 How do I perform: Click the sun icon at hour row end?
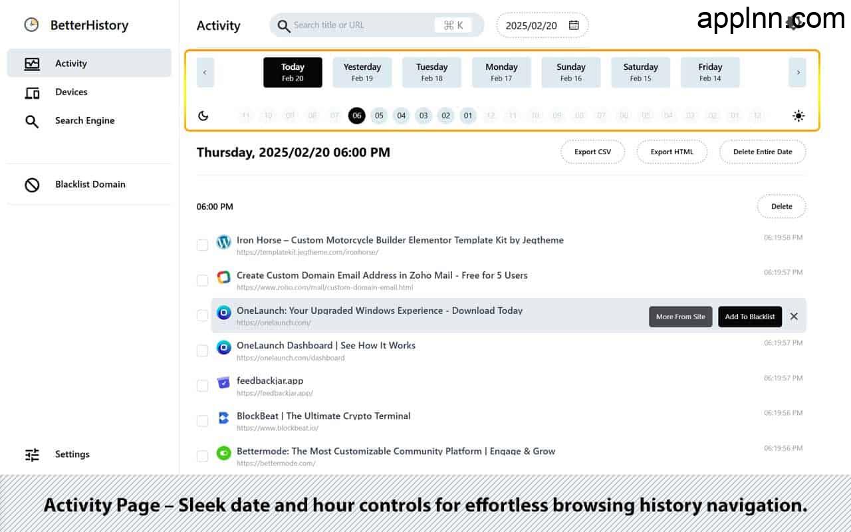pyautogui.click(x=798, y=116)
